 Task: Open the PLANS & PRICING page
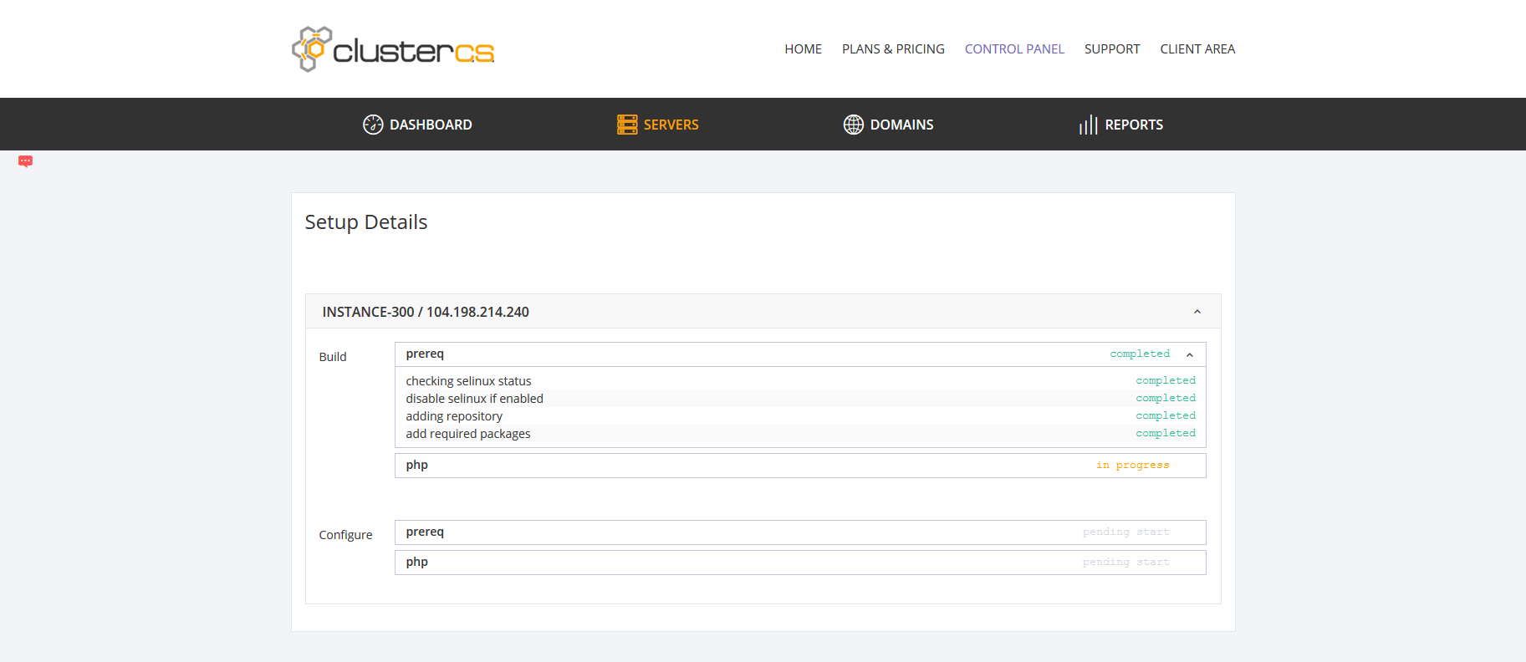(893, 49)
